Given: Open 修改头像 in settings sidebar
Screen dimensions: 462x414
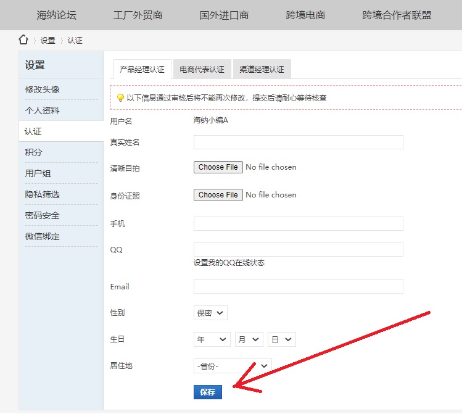Looking at the screenshot, I should [43, 89].
